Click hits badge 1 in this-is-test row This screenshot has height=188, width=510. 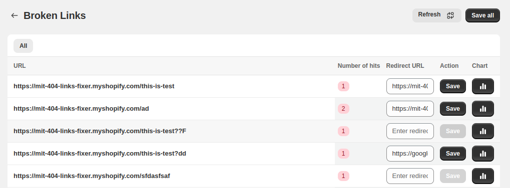point(343,86)
